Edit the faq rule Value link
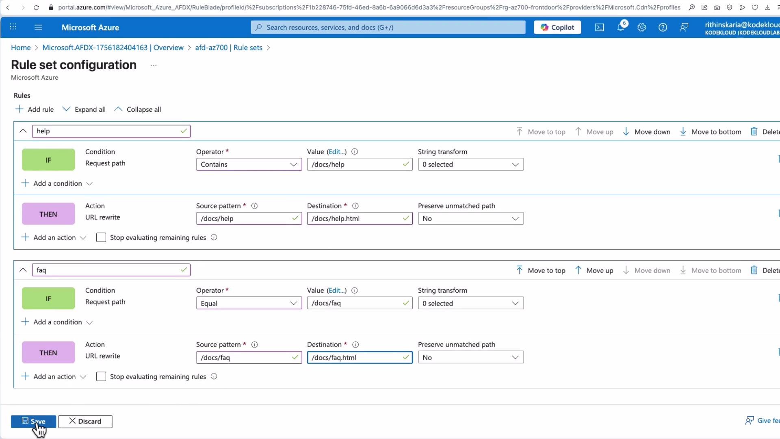 [x=337, y=290]
